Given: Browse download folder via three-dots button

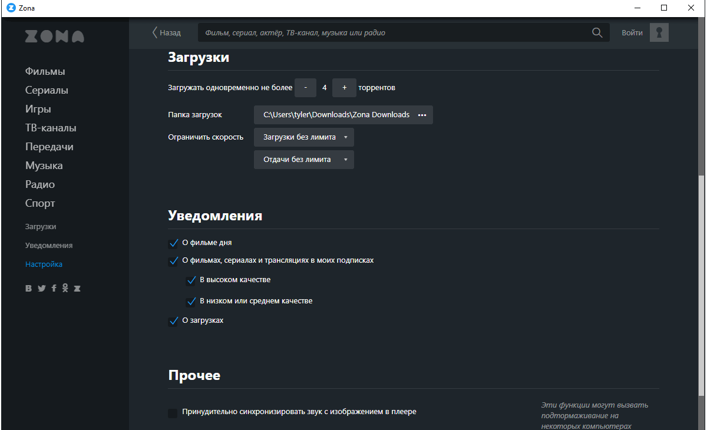Looking at the screenshot, I should [x=422, y=115].
